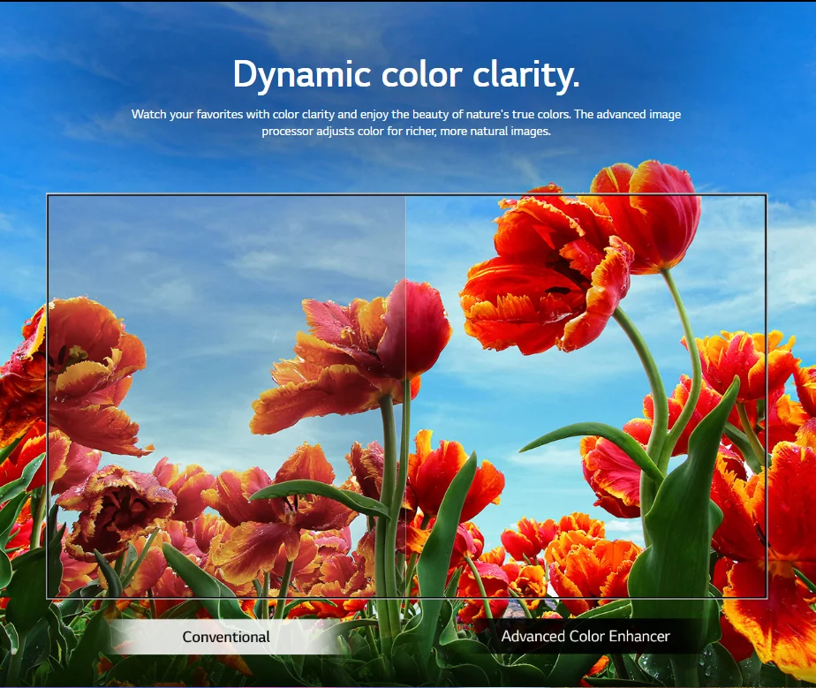
Task: Select the Advanced Color Enhancer label
Action: click(585, 636)
